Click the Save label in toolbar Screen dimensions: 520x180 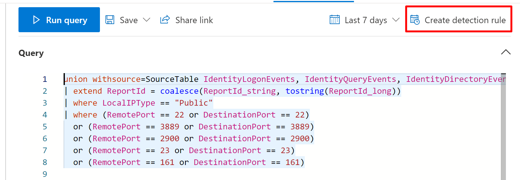129,20
